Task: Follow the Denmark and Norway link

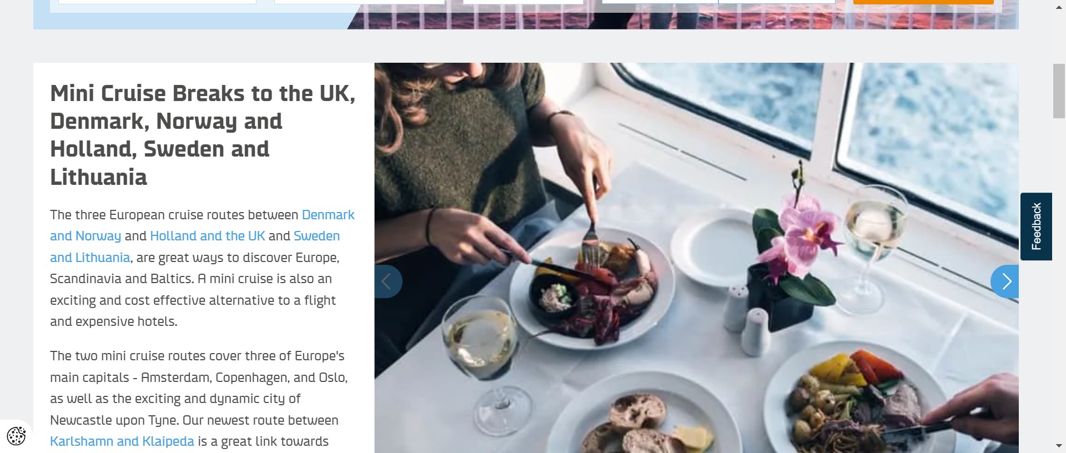Action: [x=202, y=225]
